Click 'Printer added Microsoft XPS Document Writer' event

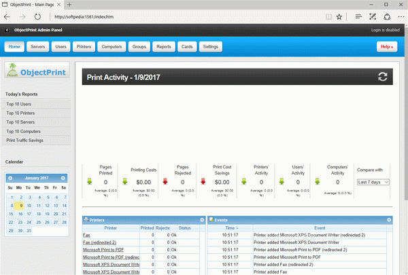pos(296,242)
